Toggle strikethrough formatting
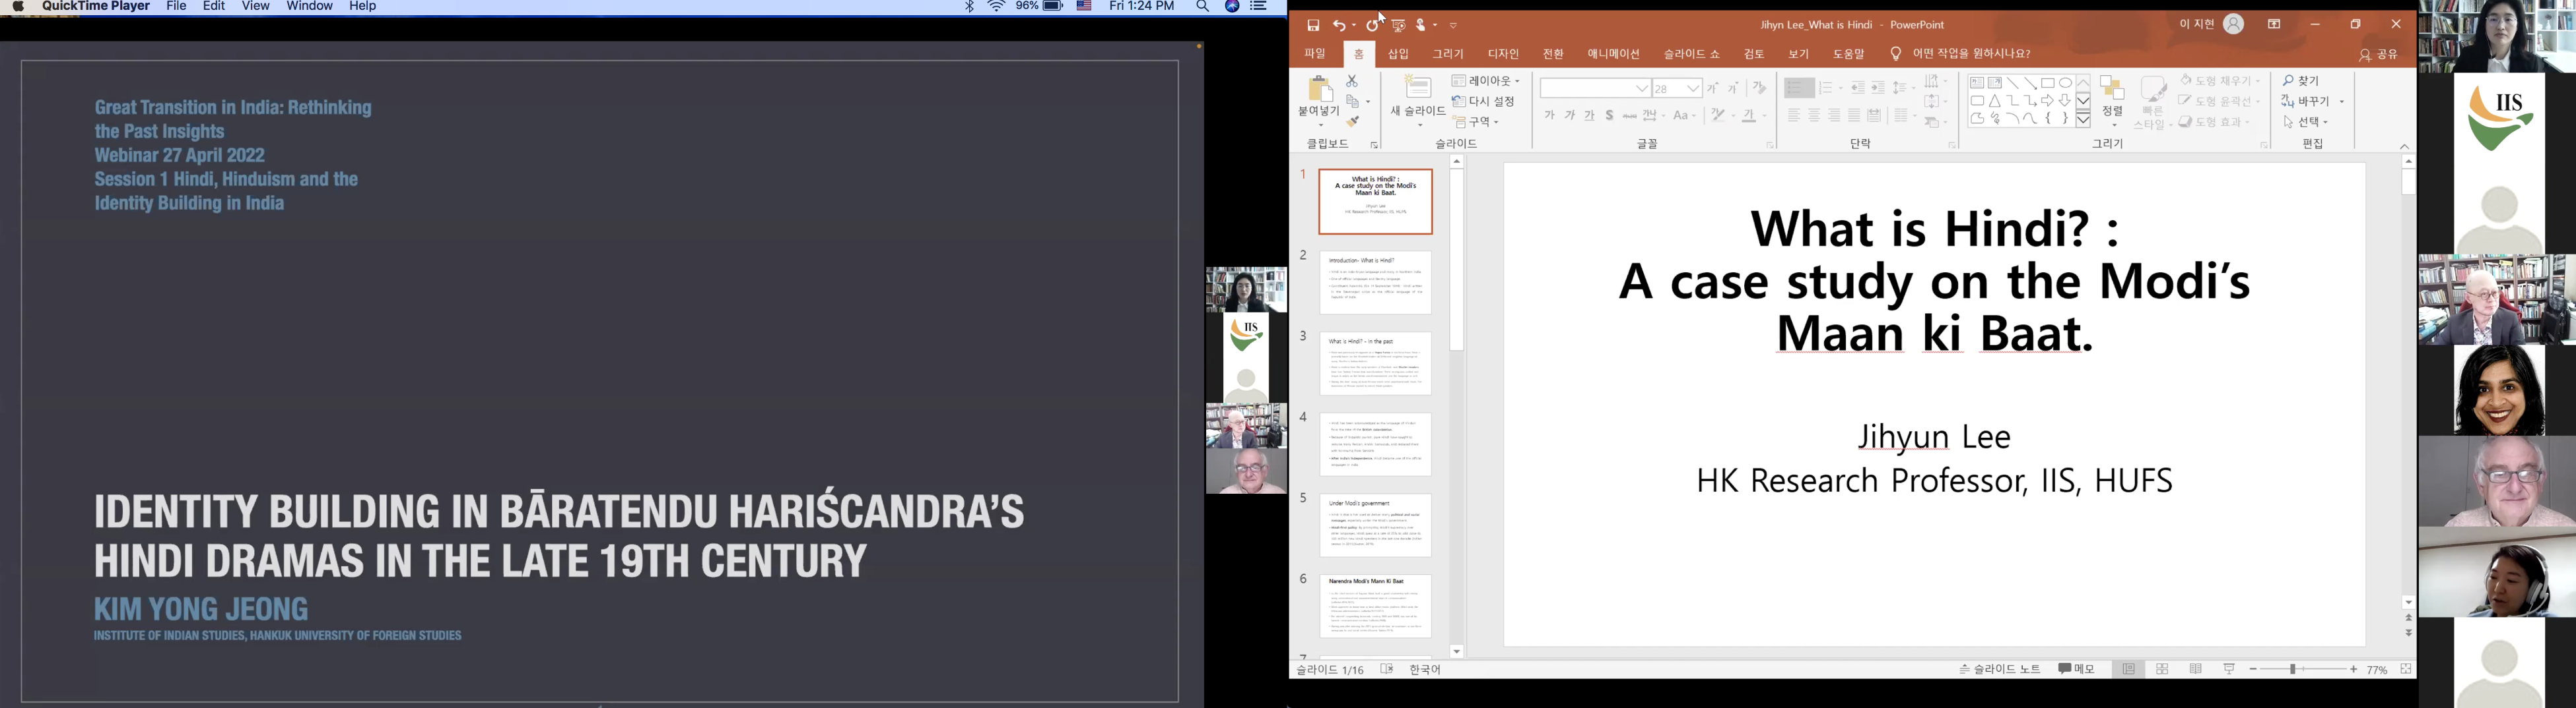This screenshot has width=2576, height=708. 1629,116
